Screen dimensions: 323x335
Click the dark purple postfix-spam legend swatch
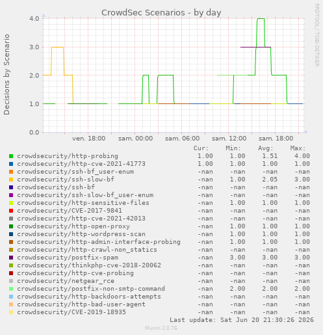[x=11, y=258]
